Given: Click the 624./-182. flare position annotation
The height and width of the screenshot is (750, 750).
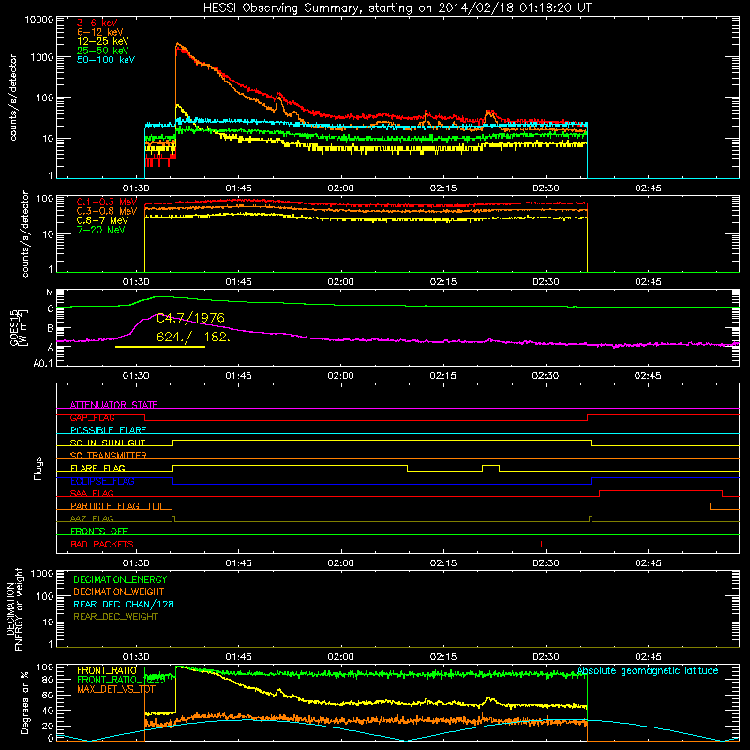Looking at the screenshot, I should click(194, 337).
